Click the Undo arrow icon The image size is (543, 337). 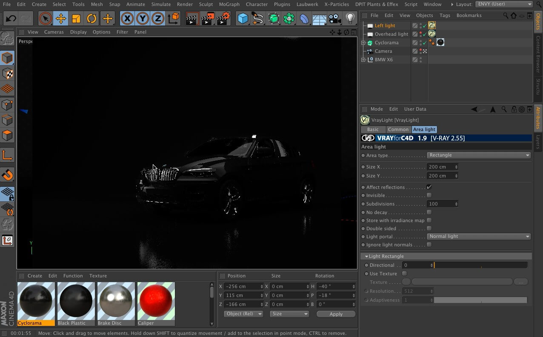(11, 19)
